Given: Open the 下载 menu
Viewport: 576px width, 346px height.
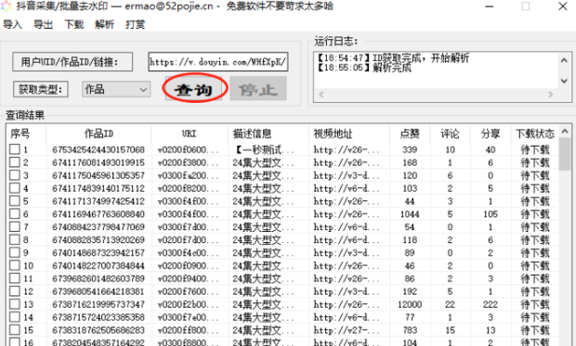Looking at the screenshot, I should point(74,25).
